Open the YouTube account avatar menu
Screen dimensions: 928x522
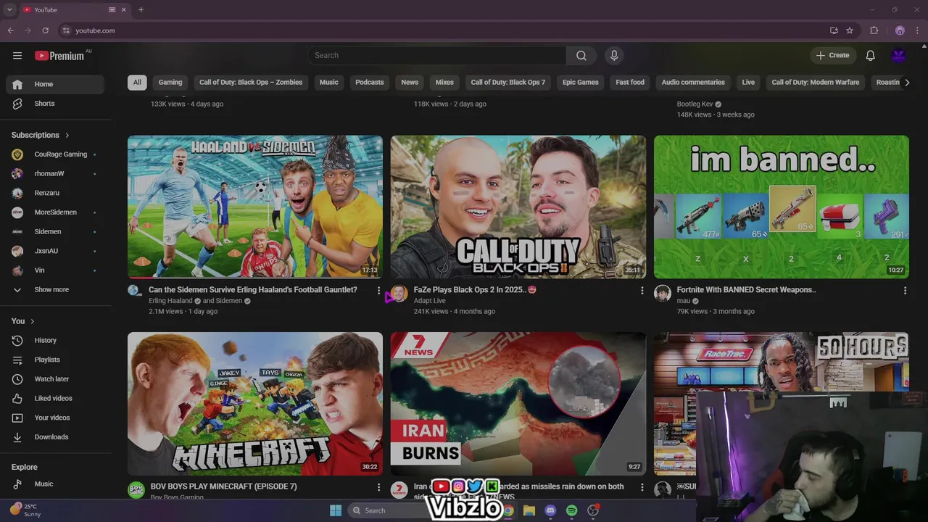899,56
